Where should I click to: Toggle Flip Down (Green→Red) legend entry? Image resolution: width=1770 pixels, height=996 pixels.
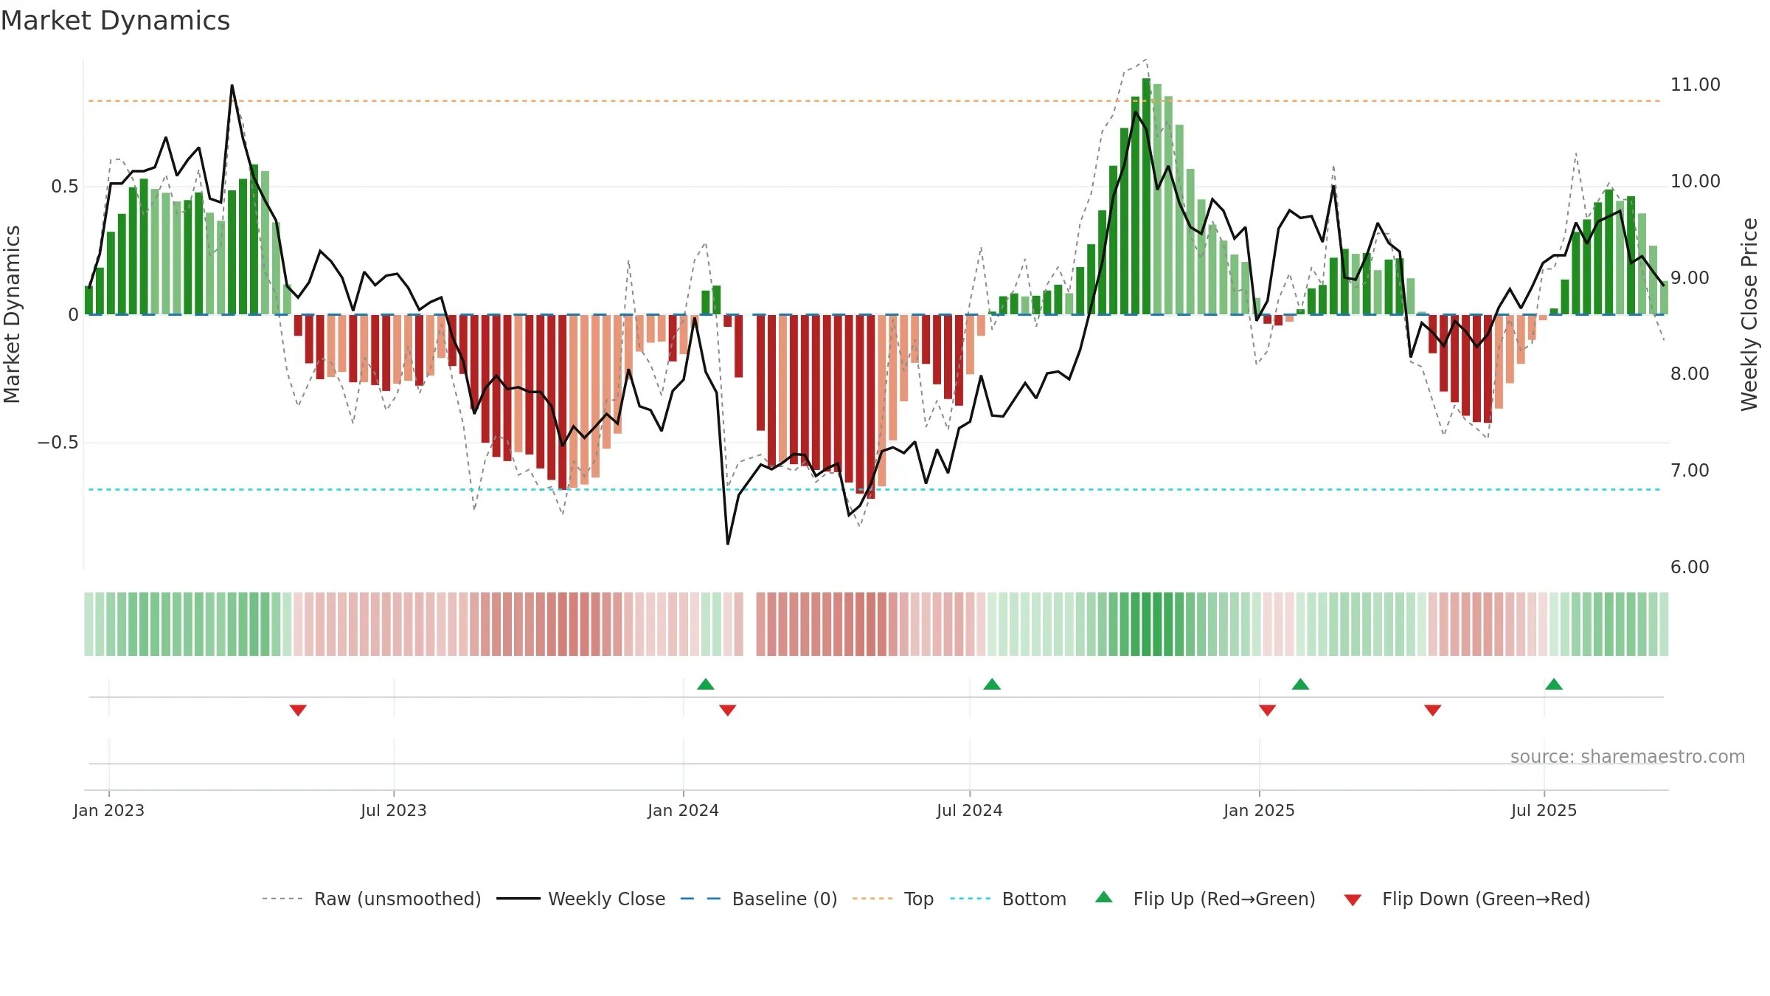(1467, 899)
